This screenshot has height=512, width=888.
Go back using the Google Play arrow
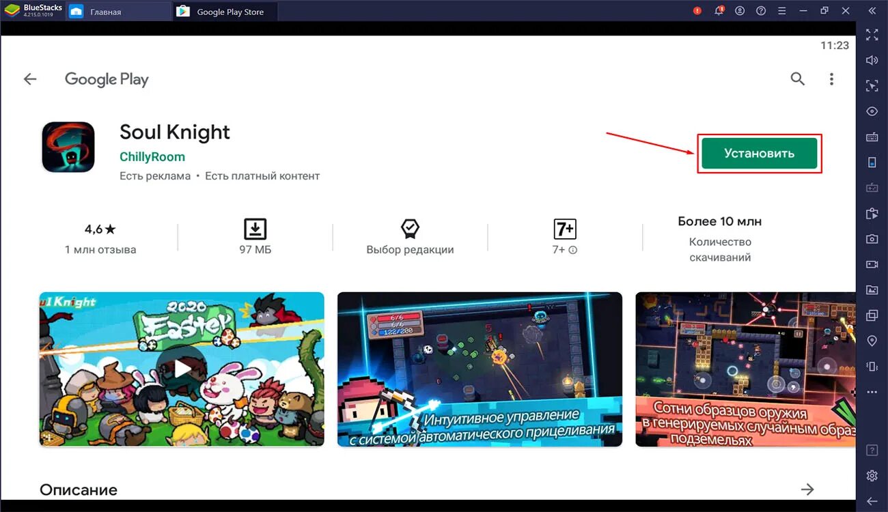pyautogui.click(x=30, y=79)
